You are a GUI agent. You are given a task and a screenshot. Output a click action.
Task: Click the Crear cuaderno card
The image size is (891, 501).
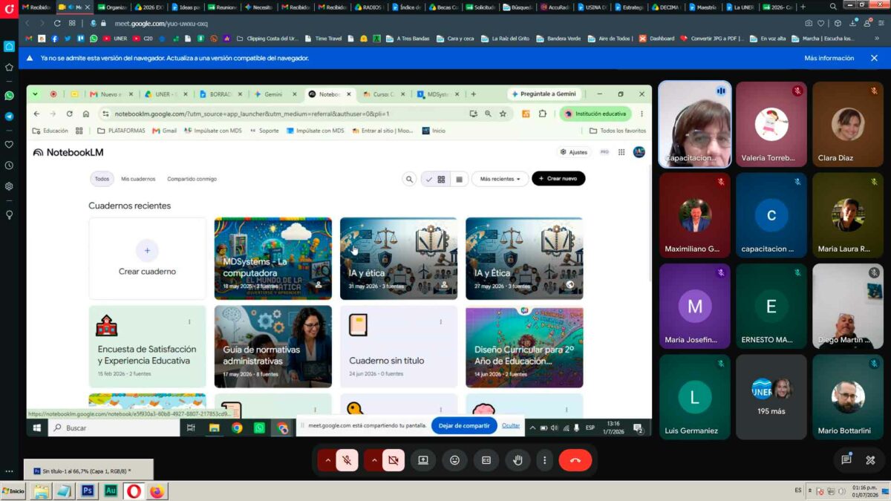(147, 258)
